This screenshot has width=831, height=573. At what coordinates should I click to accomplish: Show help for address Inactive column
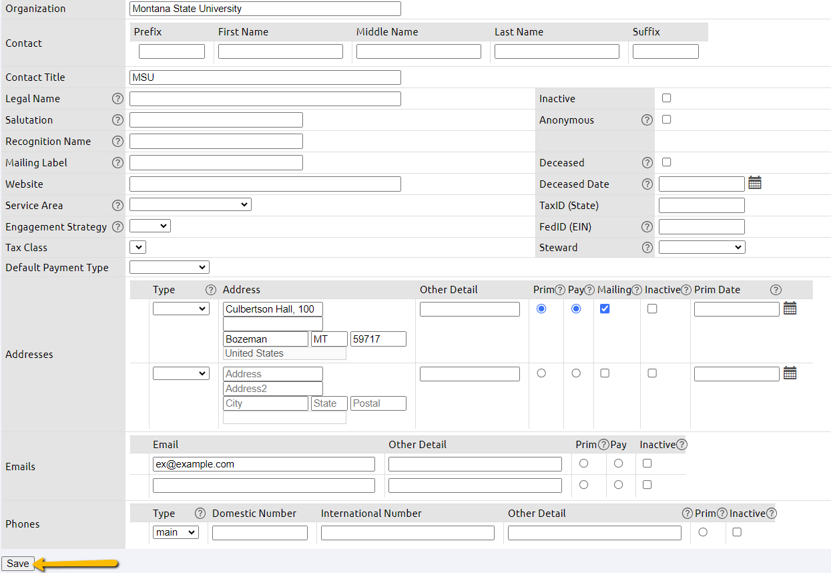click(x=685, y=290)
